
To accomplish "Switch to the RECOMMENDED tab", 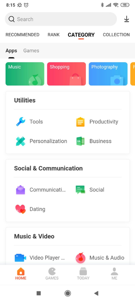I will (x=23, y=35).
